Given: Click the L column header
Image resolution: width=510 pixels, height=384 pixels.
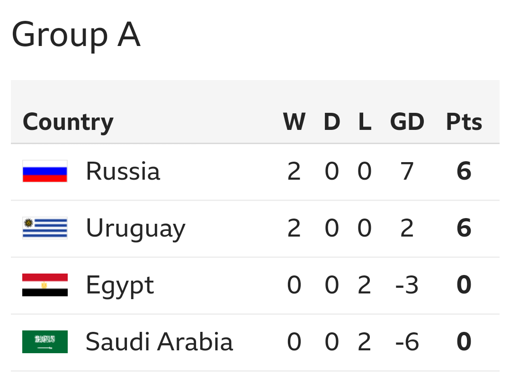Looking at the screenshot, I should coord(364,122).
